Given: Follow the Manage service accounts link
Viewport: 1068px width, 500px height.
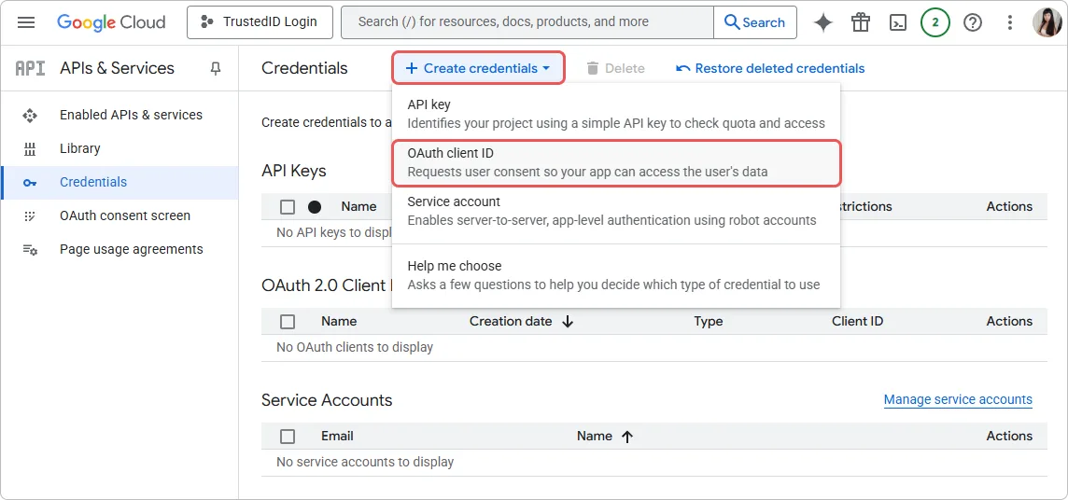Looking at the screenshot, I should click(958, 400).
